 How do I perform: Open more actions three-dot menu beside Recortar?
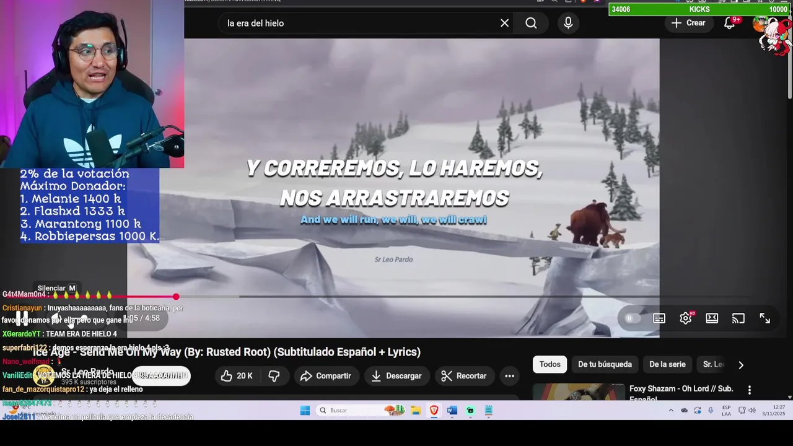509,376
